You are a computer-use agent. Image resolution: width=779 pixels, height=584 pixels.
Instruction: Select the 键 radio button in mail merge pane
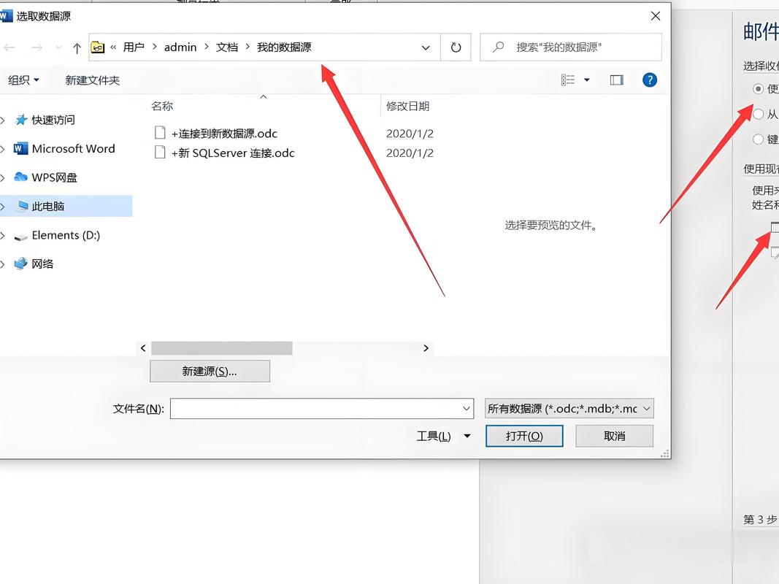coord(759,139)
